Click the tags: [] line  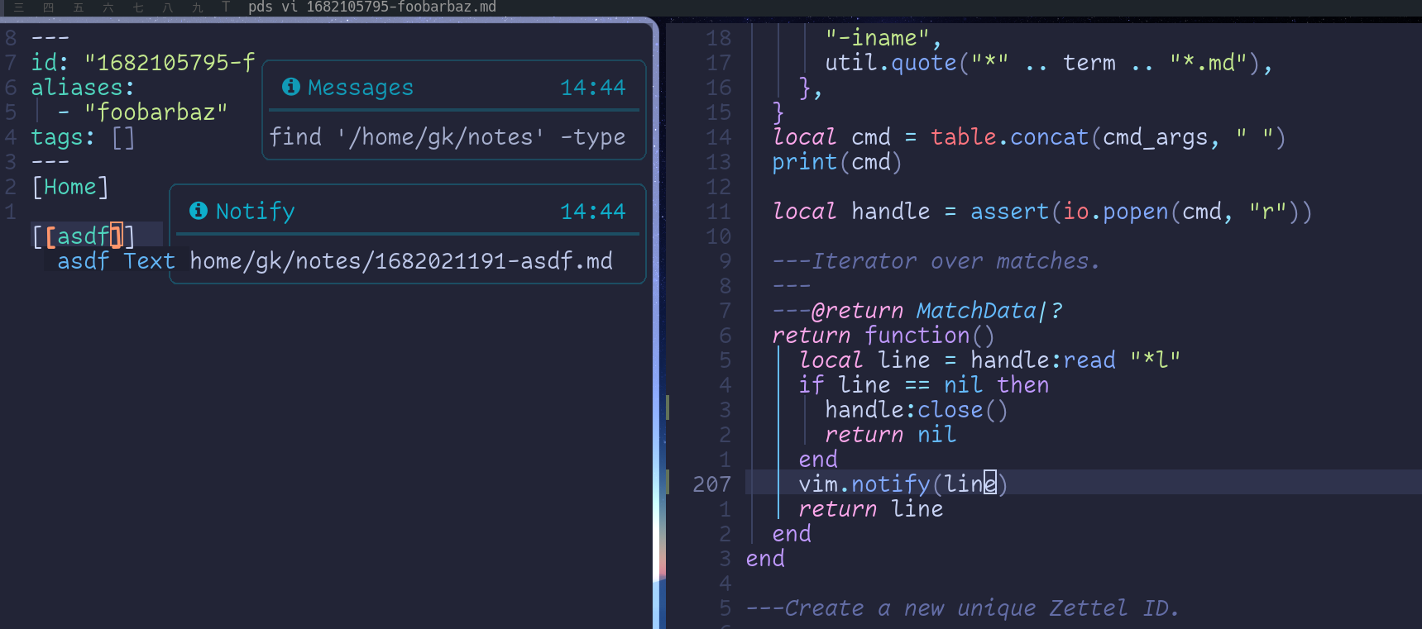click(83, 137)
